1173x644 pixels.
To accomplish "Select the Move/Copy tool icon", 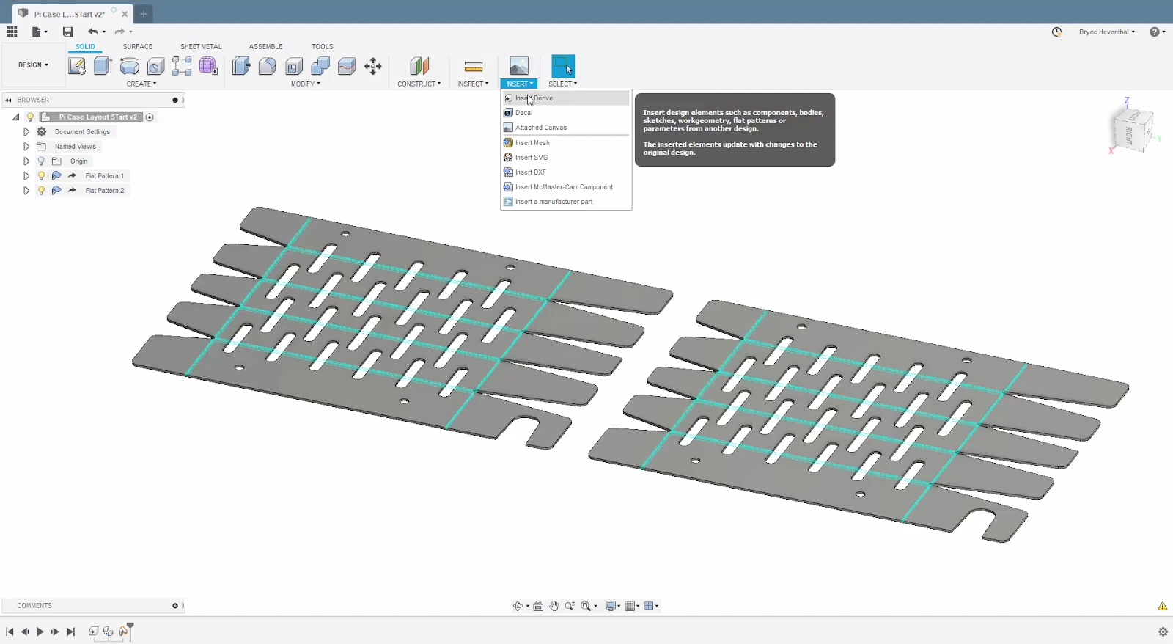I will pos(373,66).
